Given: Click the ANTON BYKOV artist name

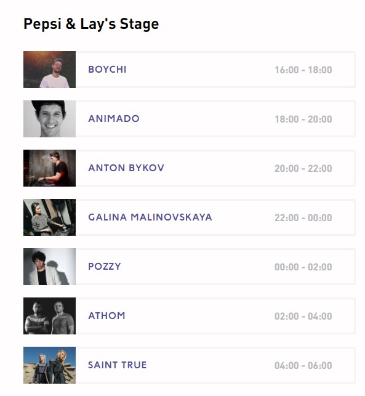Looking at the screenshot, I should coord(126,168).
